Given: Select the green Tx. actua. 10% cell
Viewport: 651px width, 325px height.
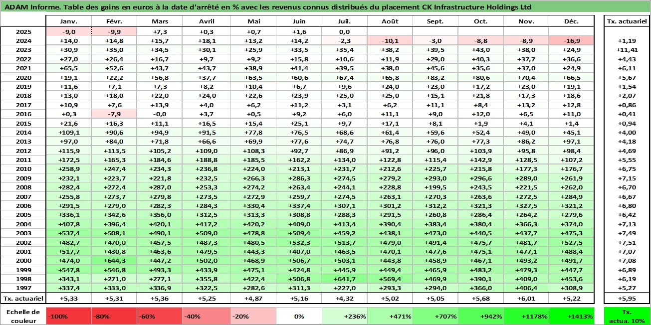Looking at the screenshot, I should pos(627,316).
